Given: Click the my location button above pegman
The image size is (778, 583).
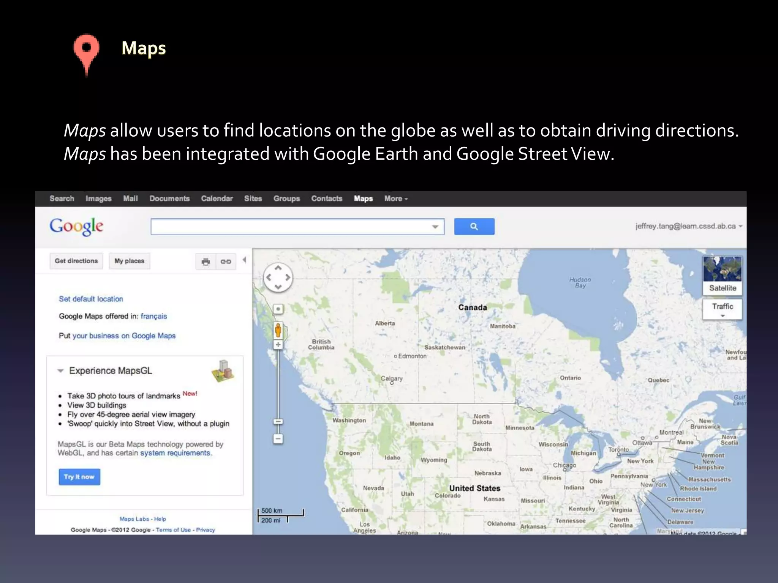Looking at the screenshot, I should (x=278, y=309).
